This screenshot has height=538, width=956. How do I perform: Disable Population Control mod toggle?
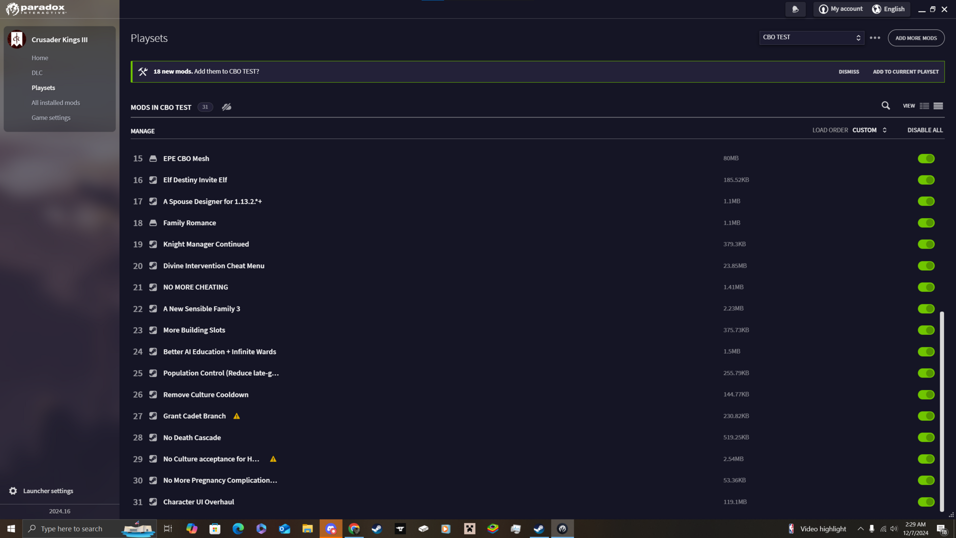click(926, 373)
